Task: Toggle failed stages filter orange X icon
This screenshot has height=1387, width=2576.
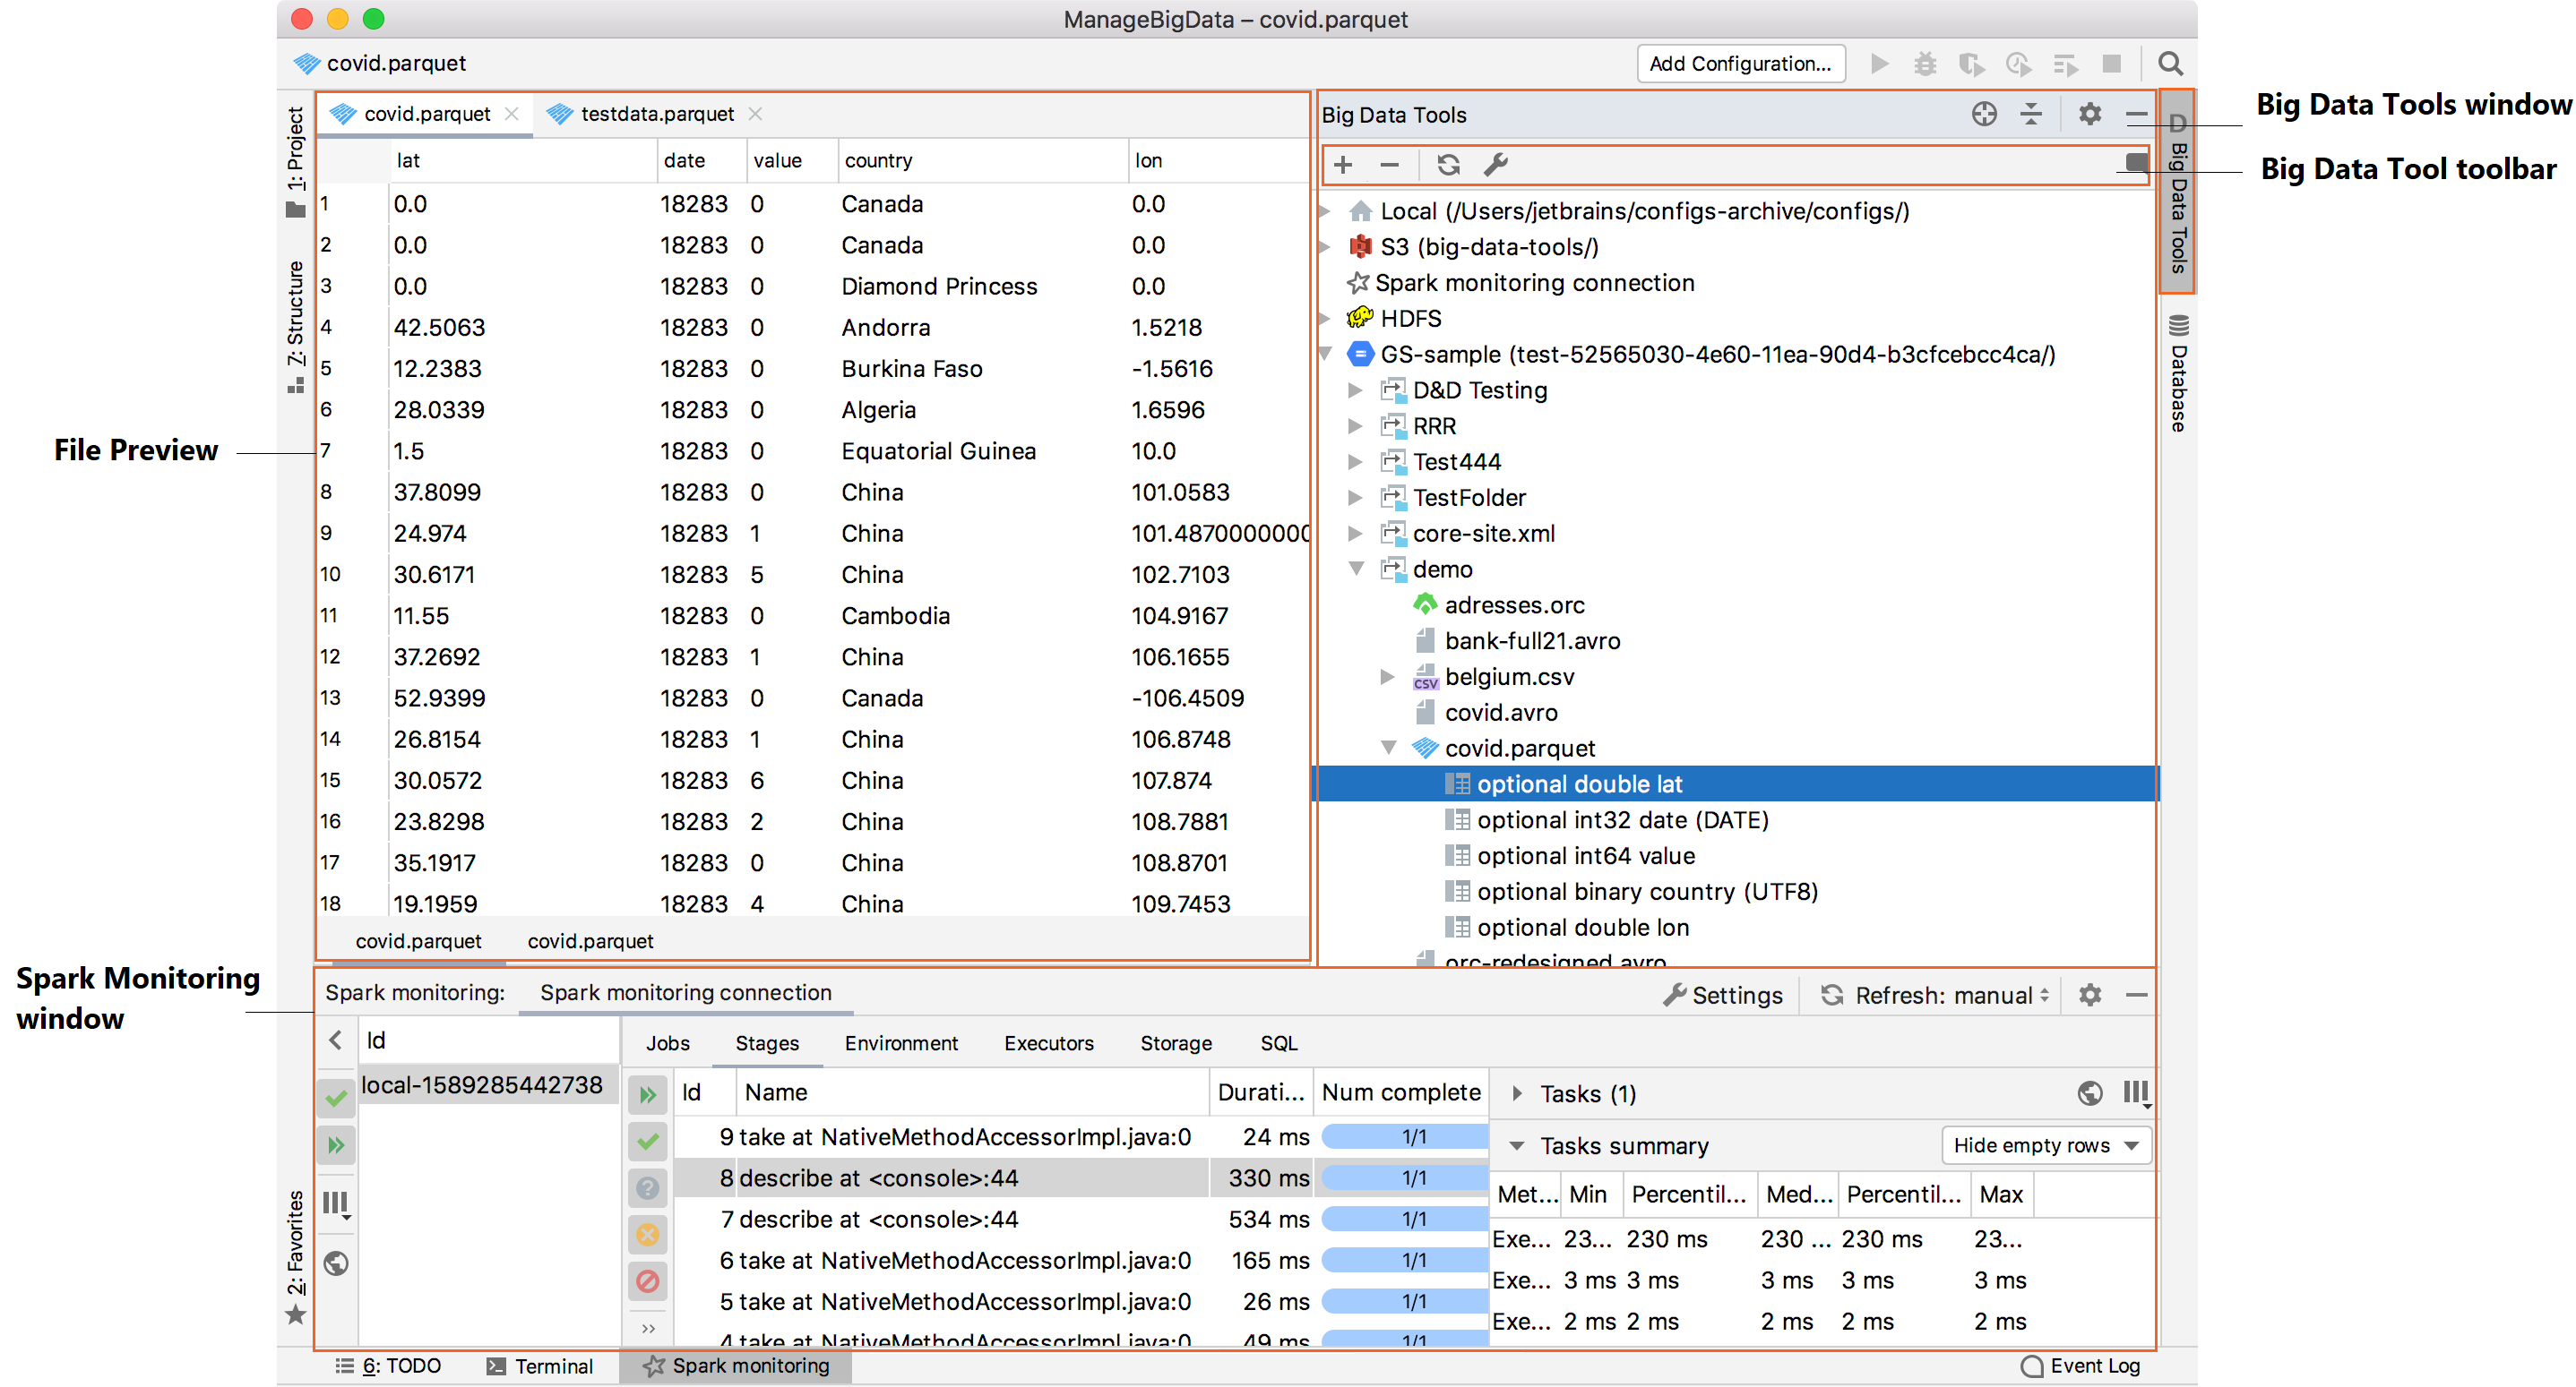Action: (647, 1234)
